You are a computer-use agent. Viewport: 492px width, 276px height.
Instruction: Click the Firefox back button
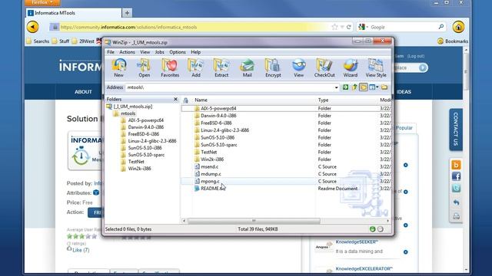[32, 27]
